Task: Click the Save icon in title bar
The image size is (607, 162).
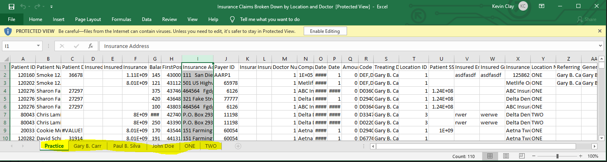Action: (x=11, y=7)
